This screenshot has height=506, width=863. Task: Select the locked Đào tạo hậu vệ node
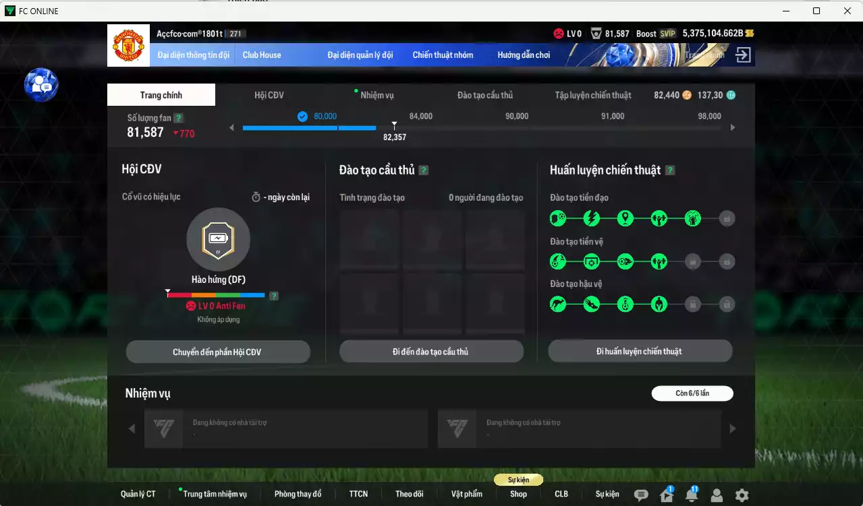(692, 305)
